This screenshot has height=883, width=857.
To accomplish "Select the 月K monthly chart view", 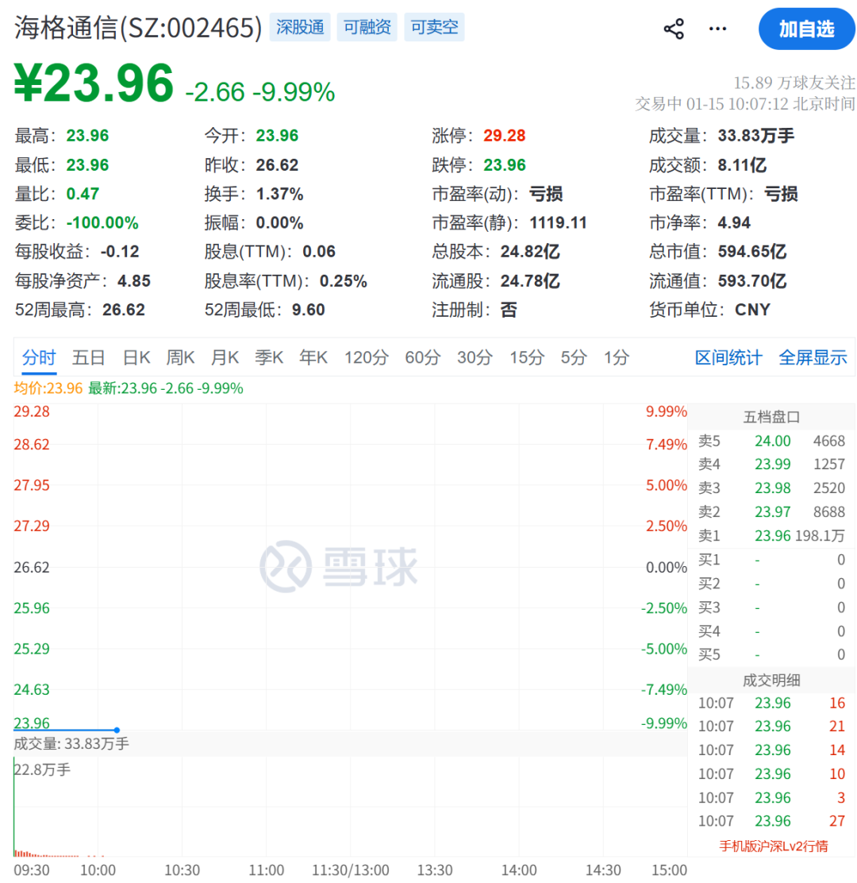I will click(x=225, y=357).
